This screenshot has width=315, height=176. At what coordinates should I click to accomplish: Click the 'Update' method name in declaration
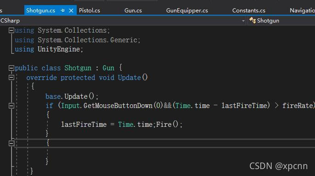coord(129,78)
